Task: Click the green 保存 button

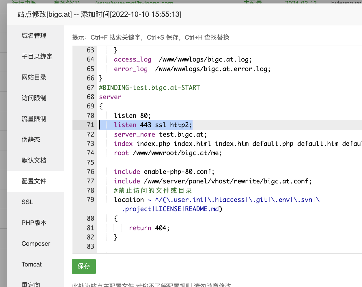Action: pyautogui.click(x=84, y=266)
